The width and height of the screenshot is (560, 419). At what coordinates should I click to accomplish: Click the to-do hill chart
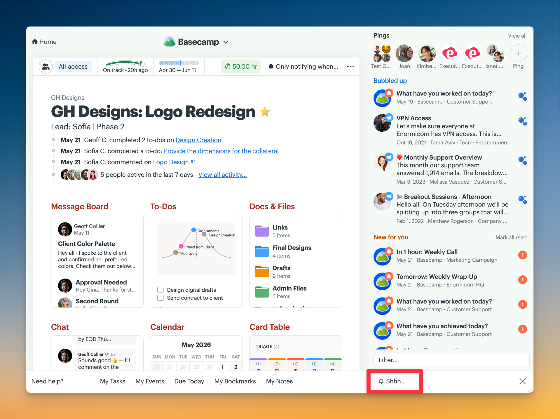(x=196, y=248)
